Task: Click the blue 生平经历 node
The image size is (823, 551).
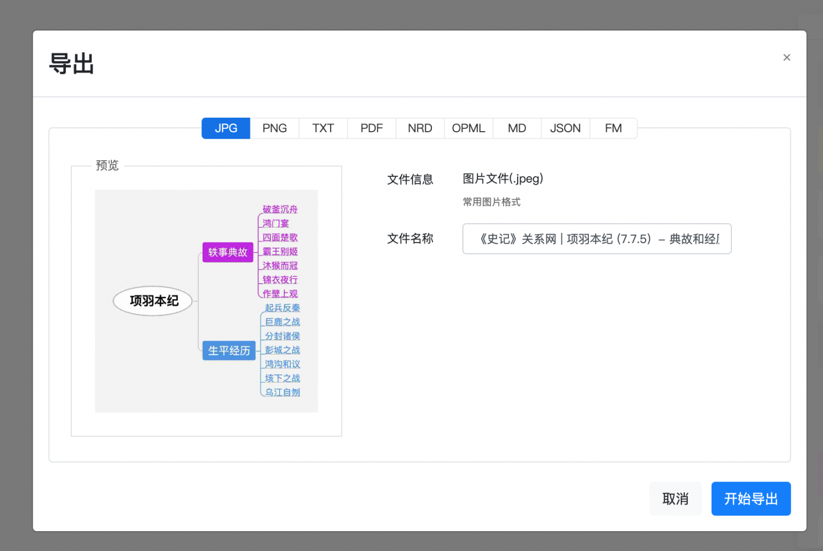Action: 229,351
